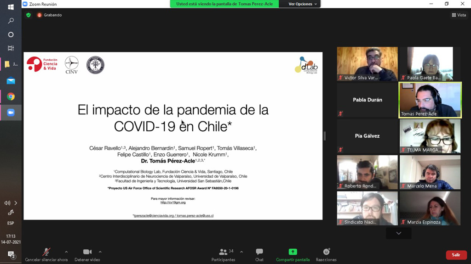This screenshot has width=471, height=264.
Task: Select Víctor Silva video thumbnail
Action: (367, 64)
